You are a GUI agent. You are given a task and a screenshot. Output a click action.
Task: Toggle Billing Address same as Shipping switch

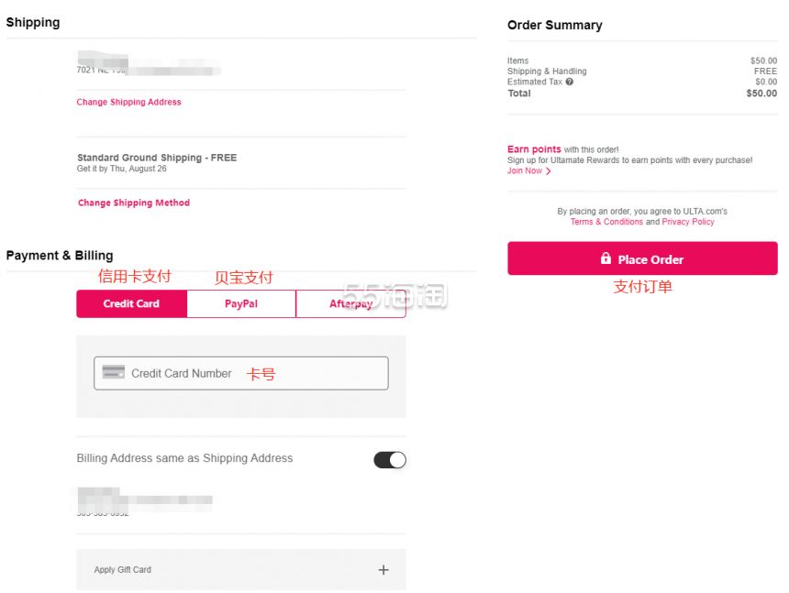(390, 459)
